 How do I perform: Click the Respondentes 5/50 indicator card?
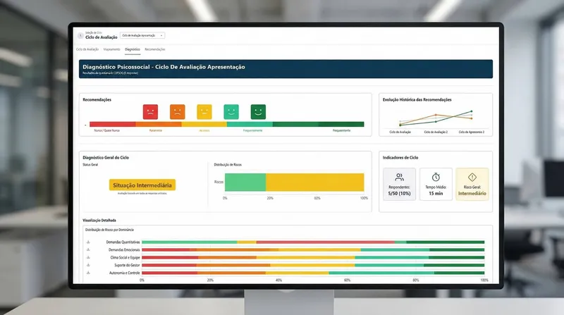[x=400, y=185]
